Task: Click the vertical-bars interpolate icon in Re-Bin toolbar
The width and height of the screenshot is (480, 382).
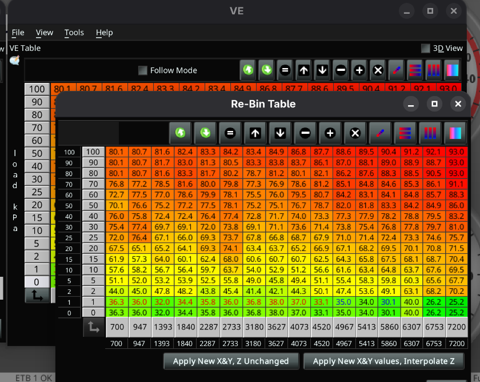Action: [430, 133]
